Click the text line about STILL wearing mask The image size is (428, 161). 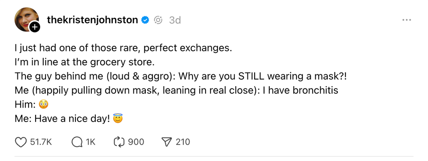[x=181, y=76]
